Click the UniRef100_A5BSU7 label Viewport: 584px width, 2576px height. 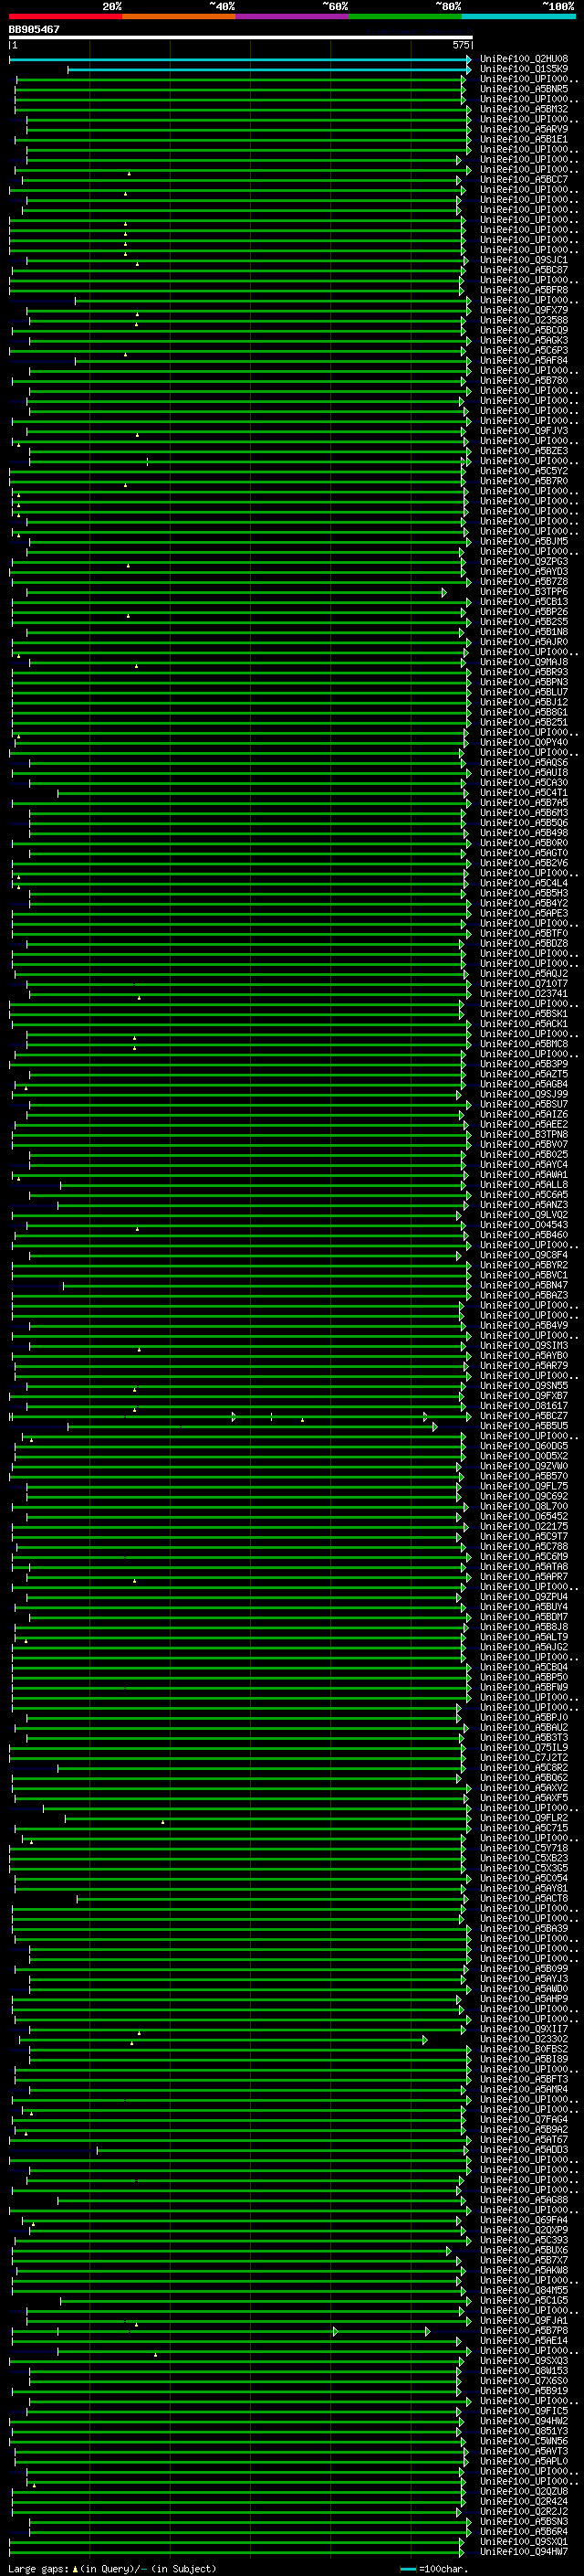[x=524, y=1104]
